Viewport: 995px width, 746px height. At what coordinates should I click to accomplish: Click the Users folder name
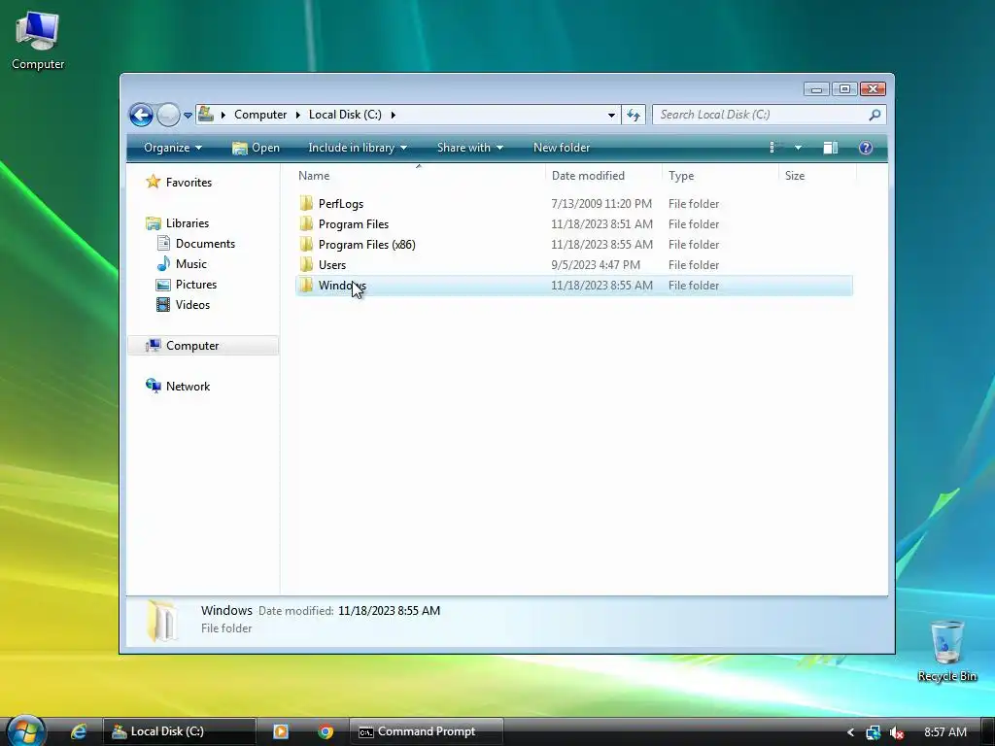[x=332, y=264]
